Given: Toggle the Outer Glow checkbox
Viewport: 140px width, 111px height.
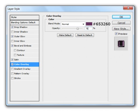Looking at the screenshot, I should pyautogui.click(x=12, y=36).
